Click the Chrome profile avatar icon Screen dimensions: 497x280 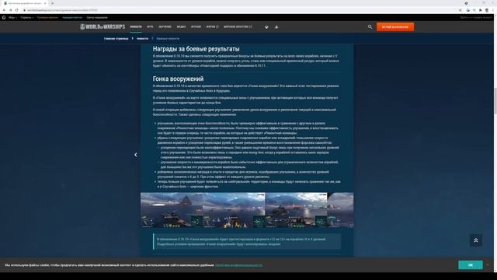tap(487, 10)
